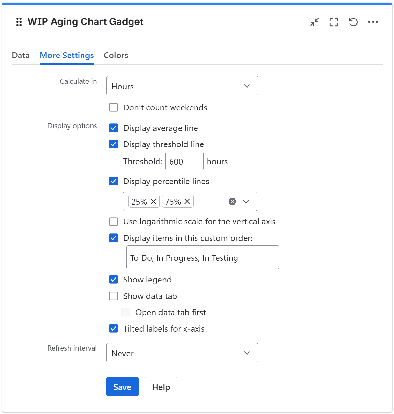This screenshot has width=394, height=414.
Task: Remove the 25% percentile chip
Action: point(154,201)
